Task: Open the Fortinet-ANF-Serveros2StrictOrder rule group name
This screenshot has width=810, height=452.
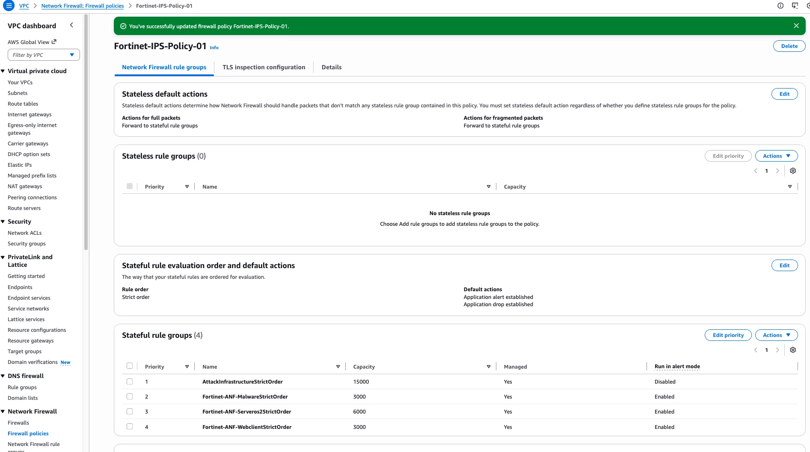Action: pos(246,412)
